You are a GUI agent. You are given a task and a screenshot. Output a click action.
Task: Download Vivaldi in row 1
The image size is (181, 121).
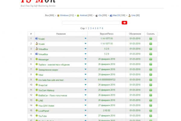(x=151, y=38)
